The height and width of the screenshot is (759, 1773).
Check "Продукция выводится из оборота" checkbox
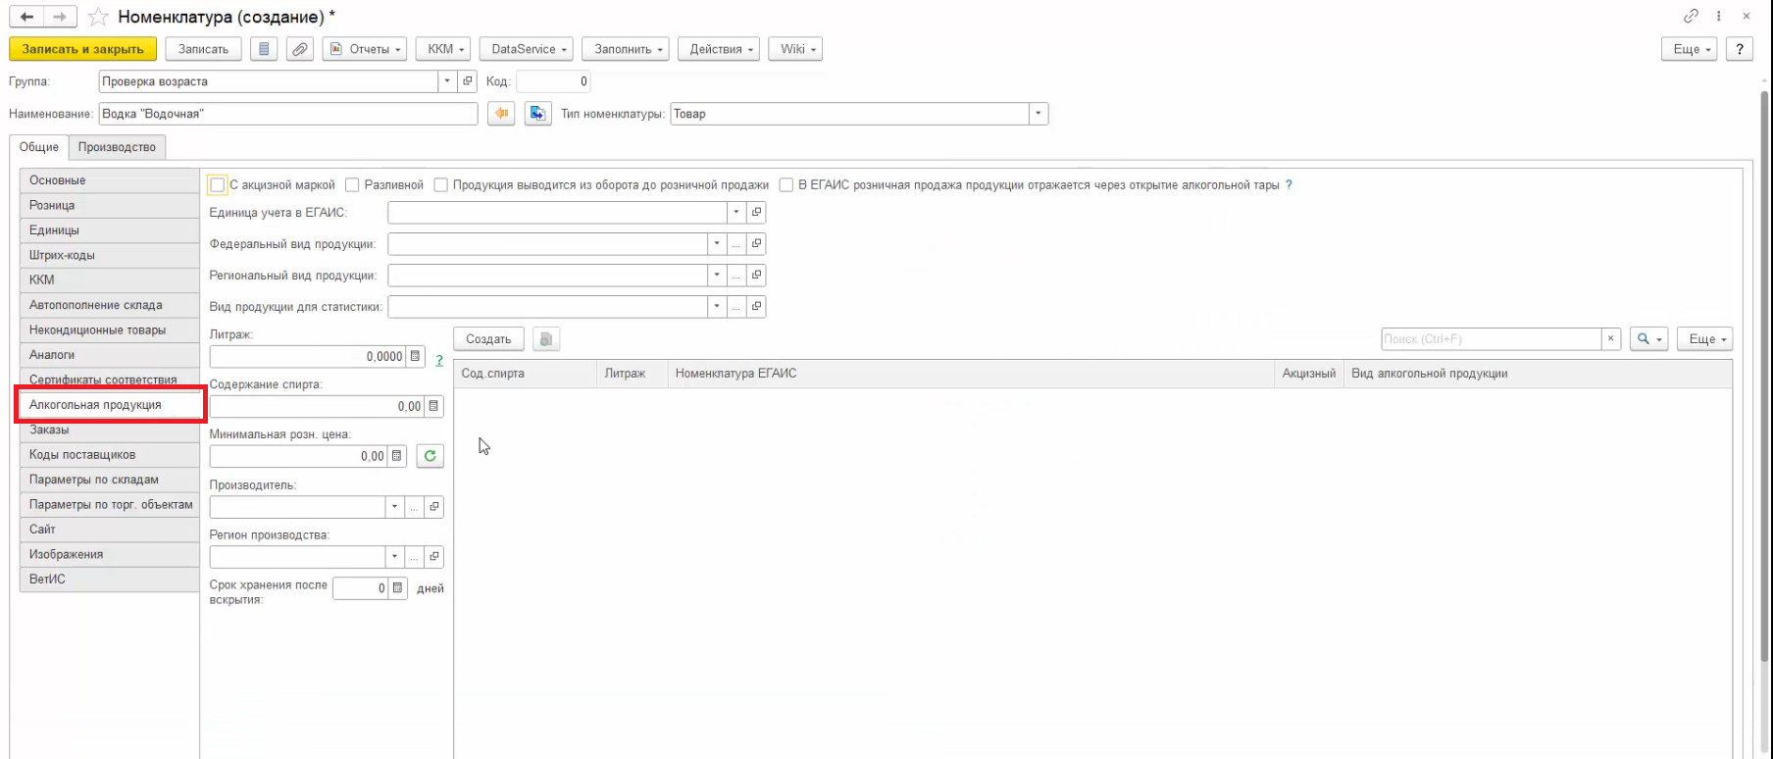pyautogui.click(x=440, y=185)
